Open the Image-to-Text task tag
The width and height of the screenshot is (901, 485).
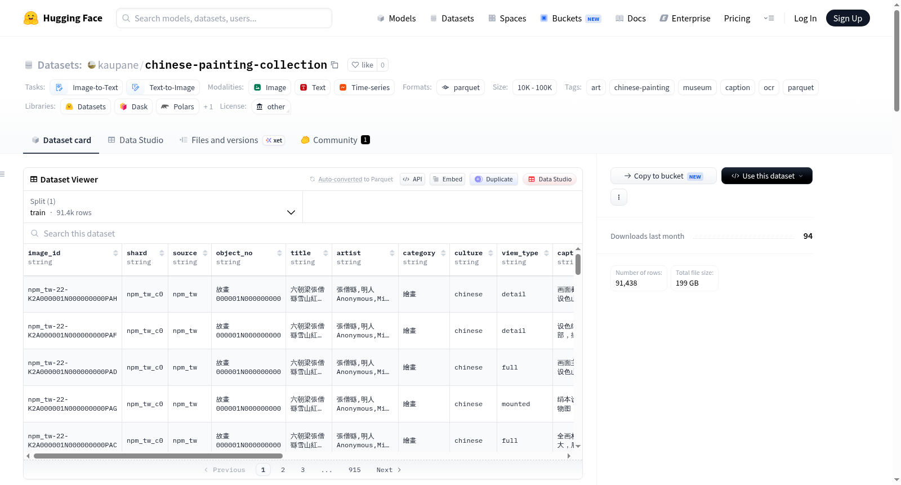(86, 87)
